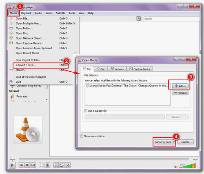Click the subtitle file path field
The width and height of the screenshot is (204, 174).
125,117
